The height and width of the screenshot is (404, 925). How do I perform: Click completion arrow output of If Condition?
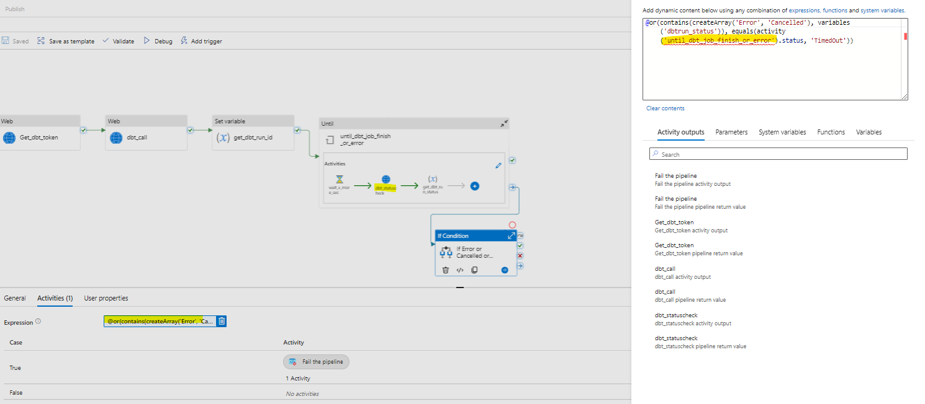tap(520, 265)
